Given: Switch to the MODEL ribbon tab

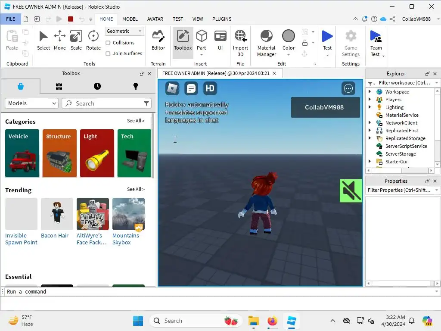Looking at the screenshot, I should [x=130, y=19].
